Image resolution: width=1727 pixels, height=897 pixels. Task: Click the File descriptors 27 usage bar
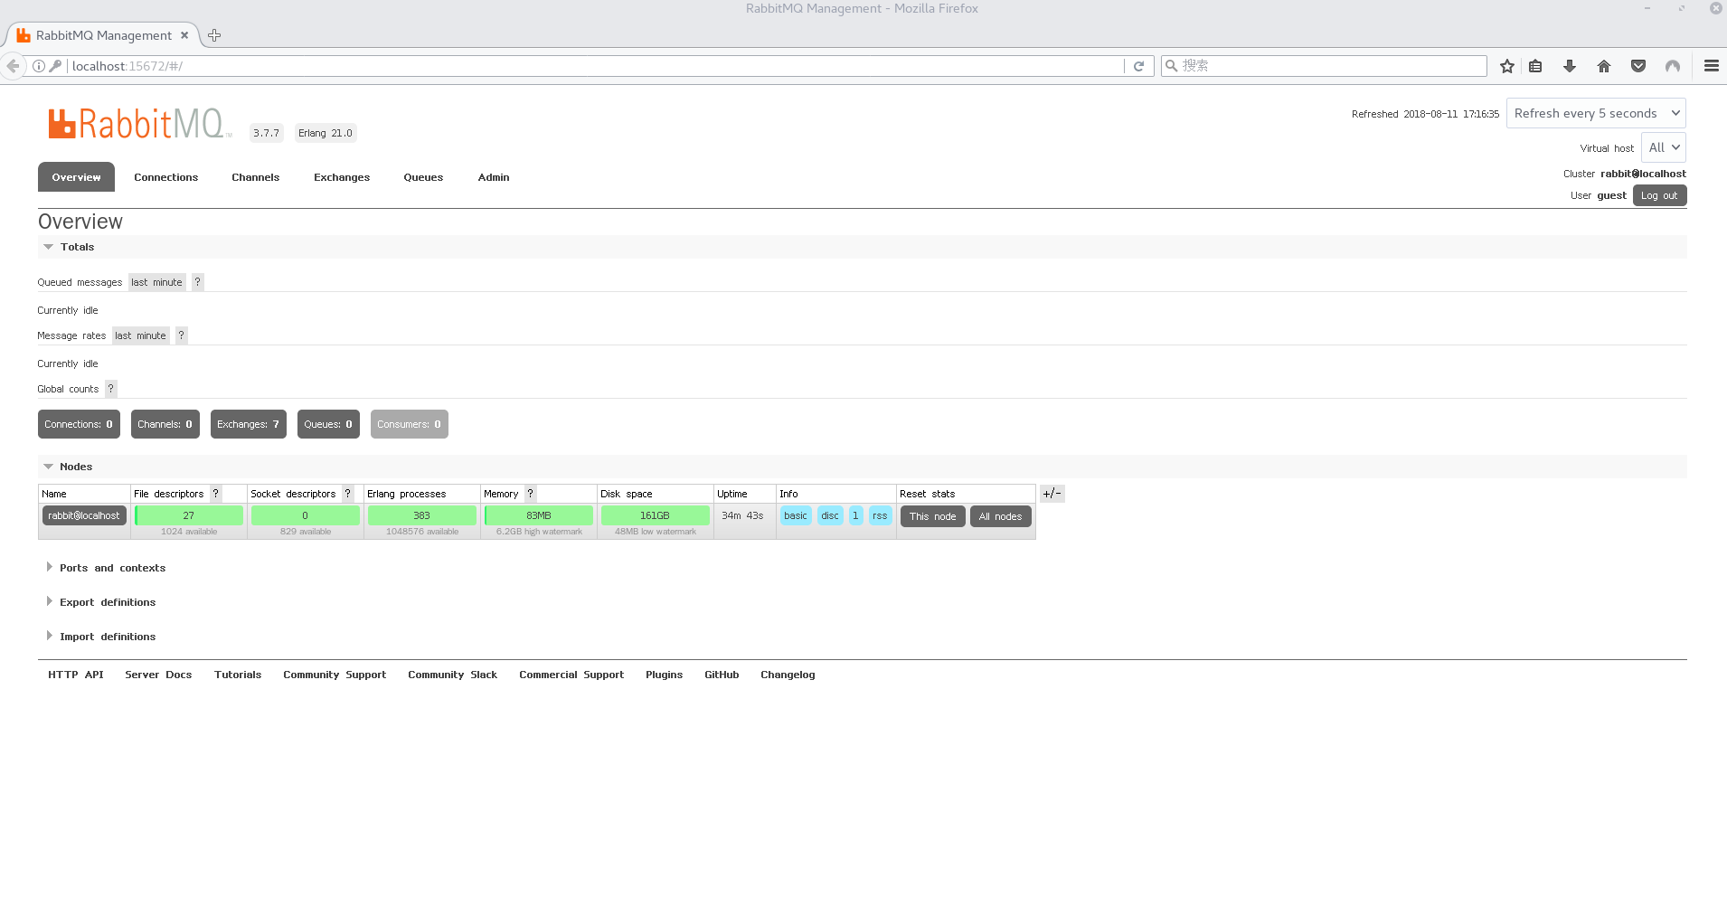189,515
